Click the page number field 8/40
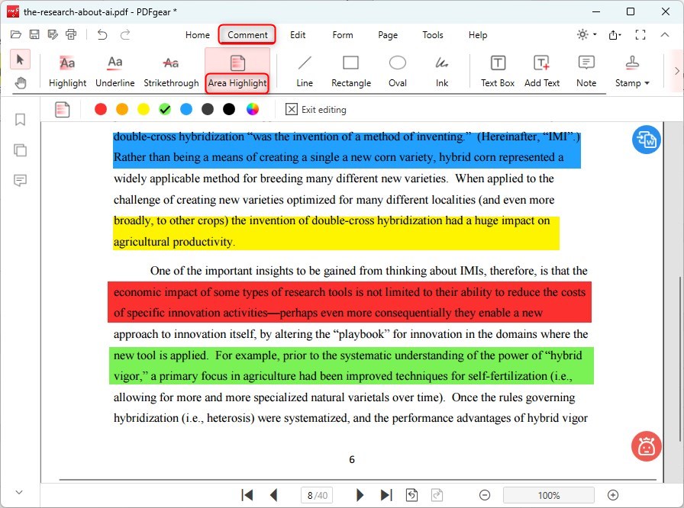 [x=317, y=495]
